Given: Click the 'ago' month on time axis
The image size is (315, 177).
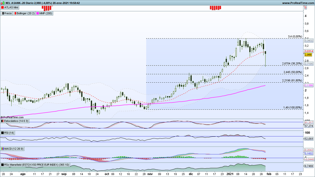Looking at the screenshot, I should pos(23,174).
